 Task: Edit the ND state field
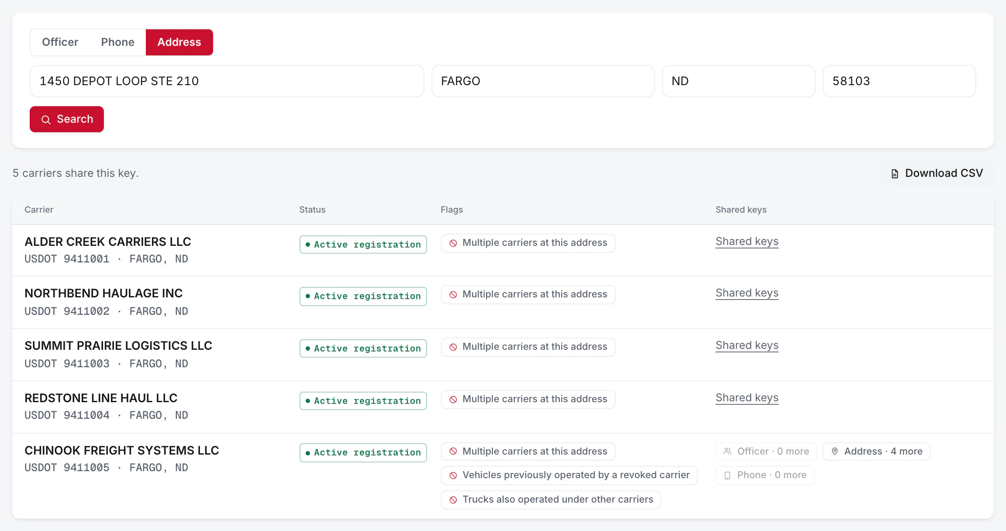coord(738,81)
